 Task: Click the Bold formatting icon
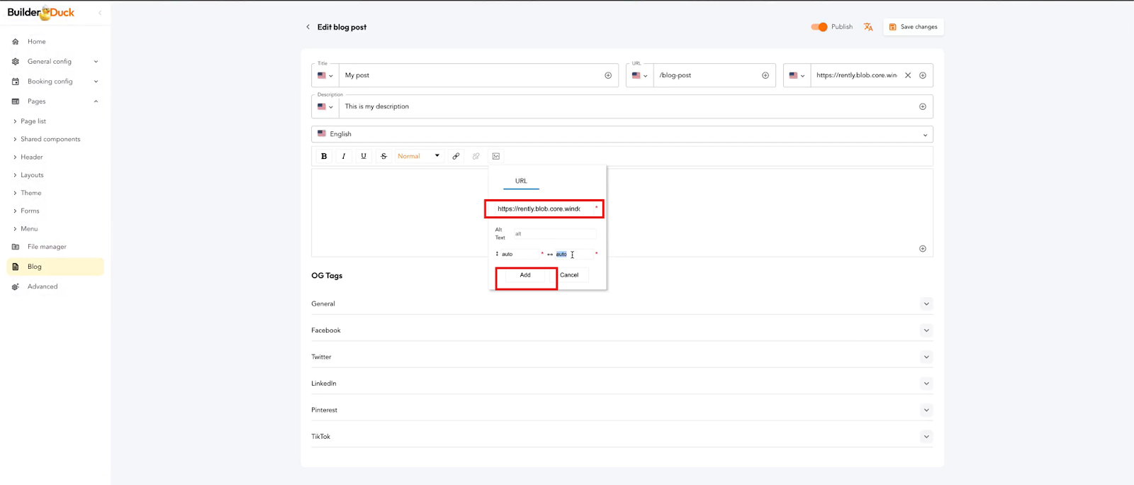point(324,156)
